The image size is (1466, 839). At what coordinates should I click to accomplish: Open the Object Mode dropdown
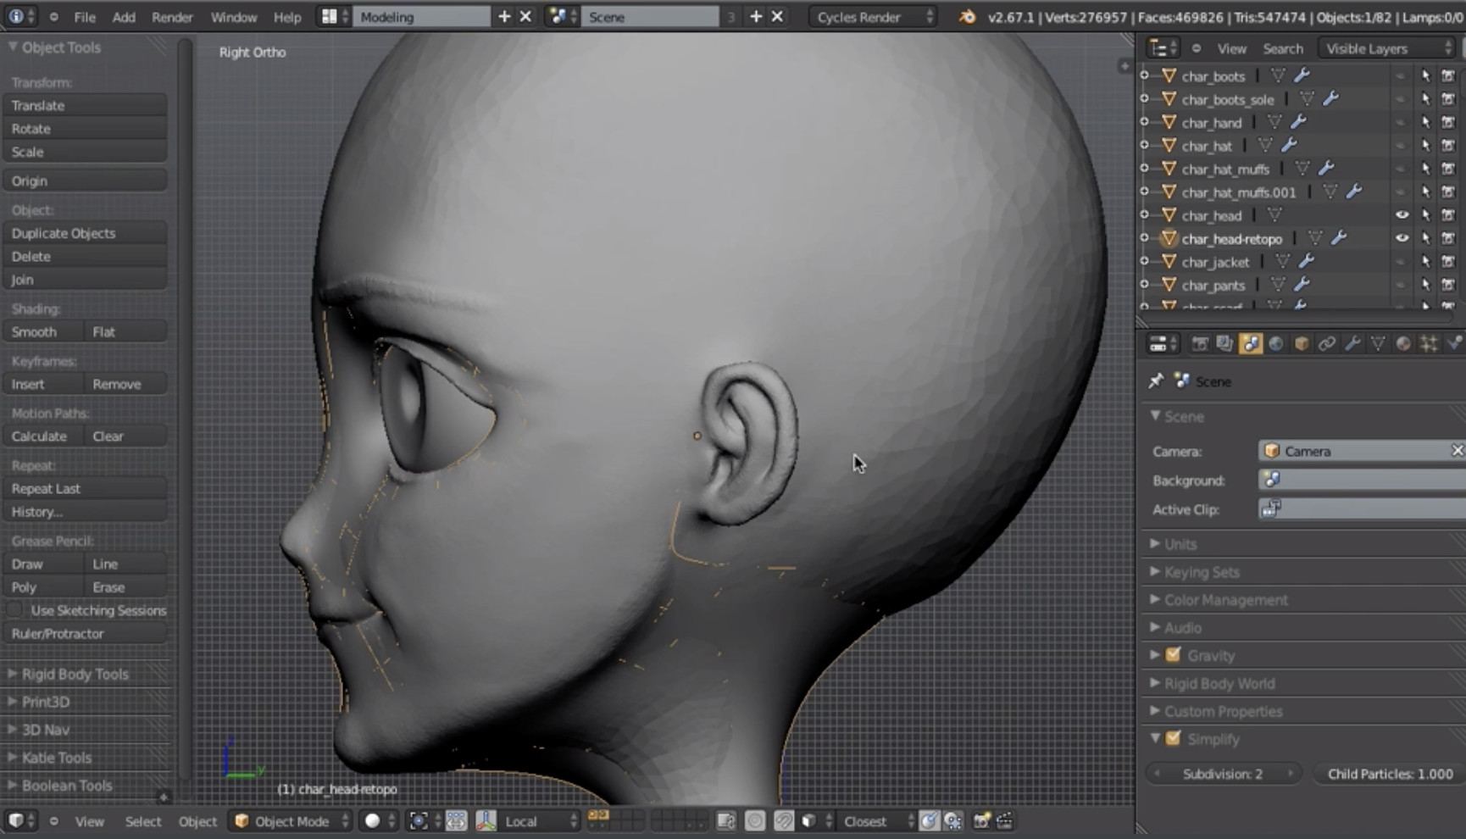[292, 821]
